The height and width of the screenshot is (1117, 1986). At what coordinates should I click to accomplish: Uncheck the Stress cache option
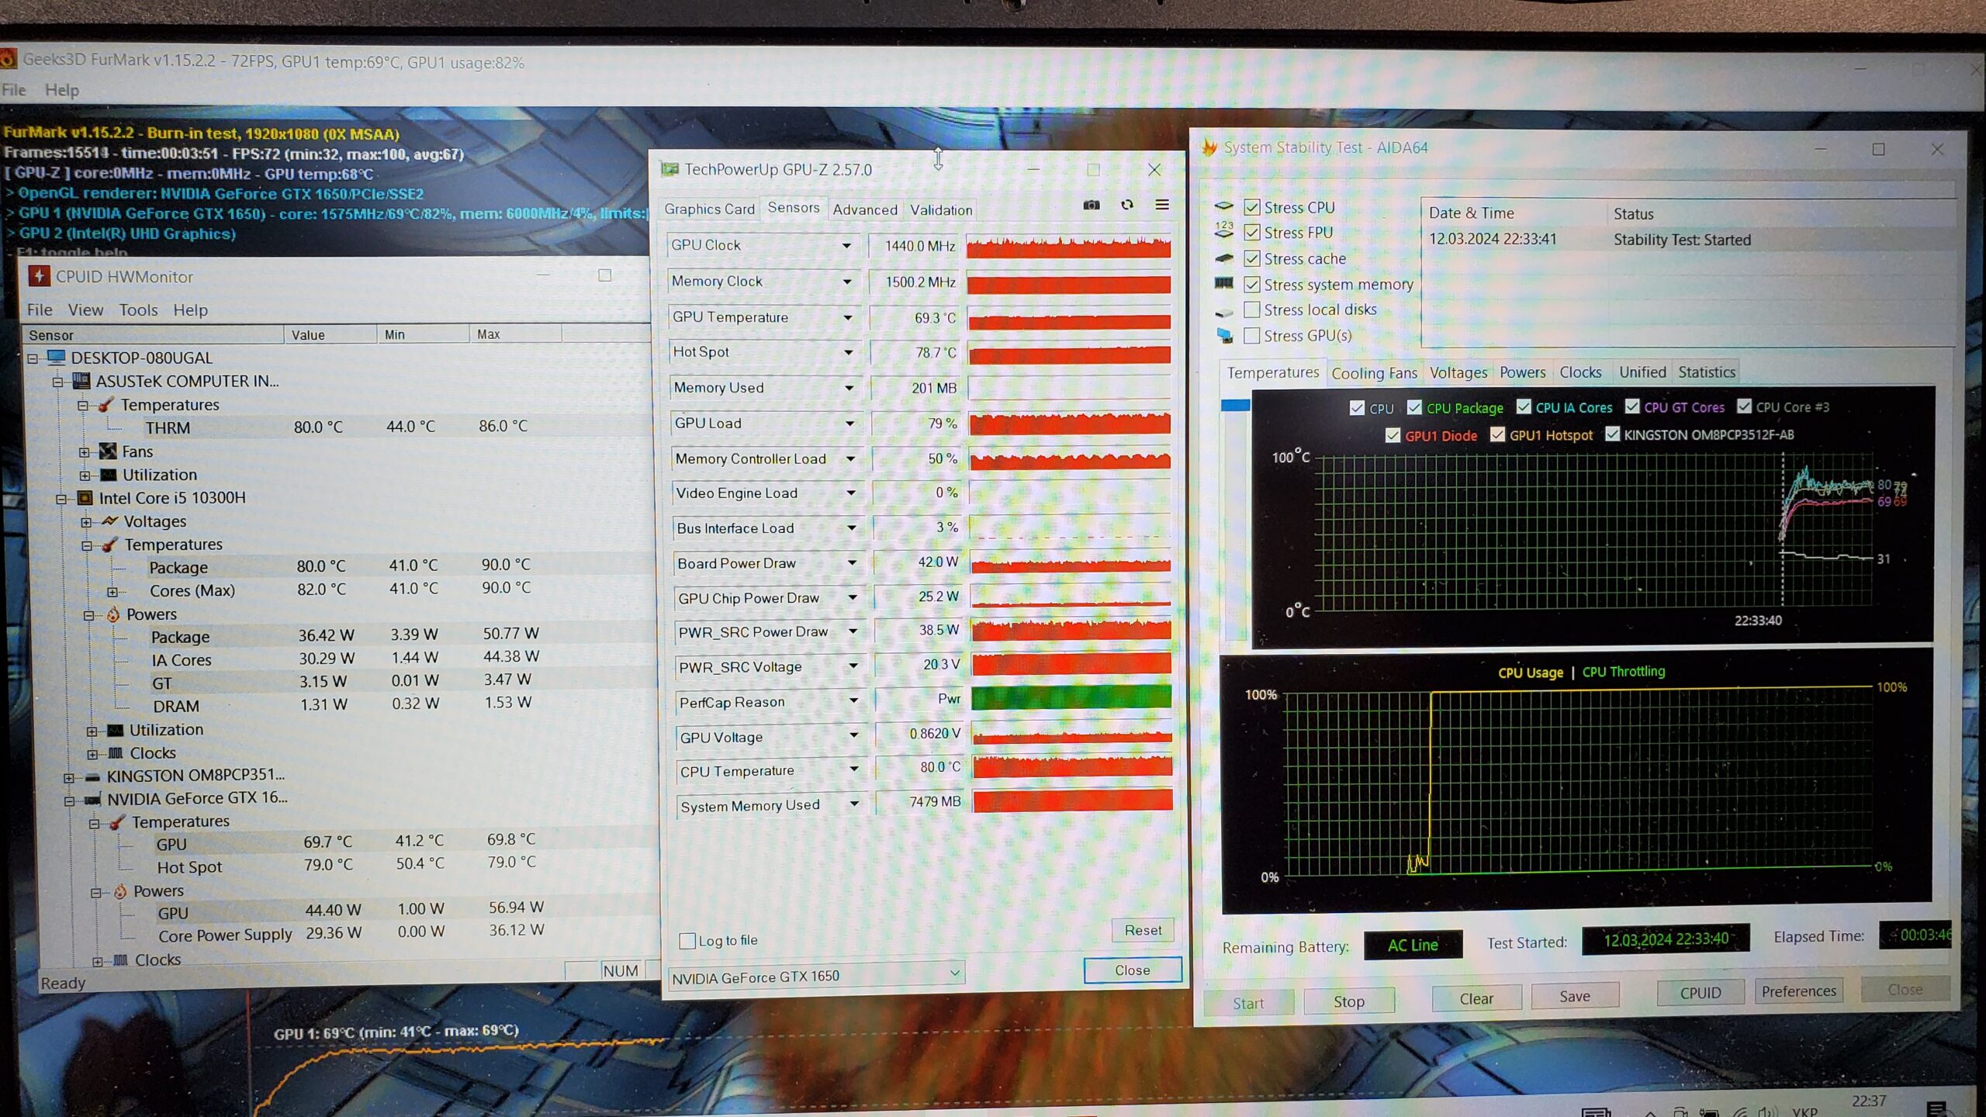1251,258
